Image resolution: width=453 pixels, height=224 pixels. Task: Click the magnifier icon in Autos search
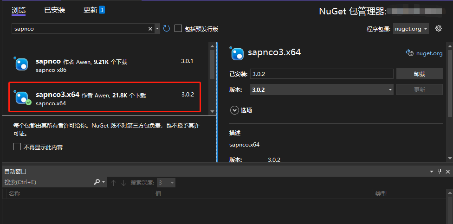tap(97, 182)
